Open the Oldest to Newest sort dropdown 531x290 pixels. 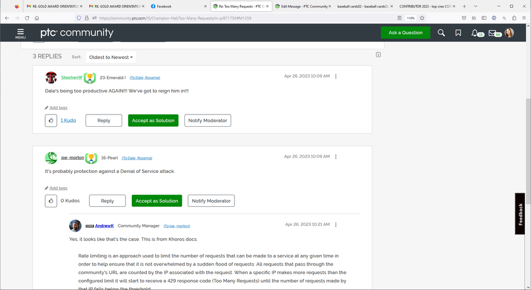click(x=111, y=57)
